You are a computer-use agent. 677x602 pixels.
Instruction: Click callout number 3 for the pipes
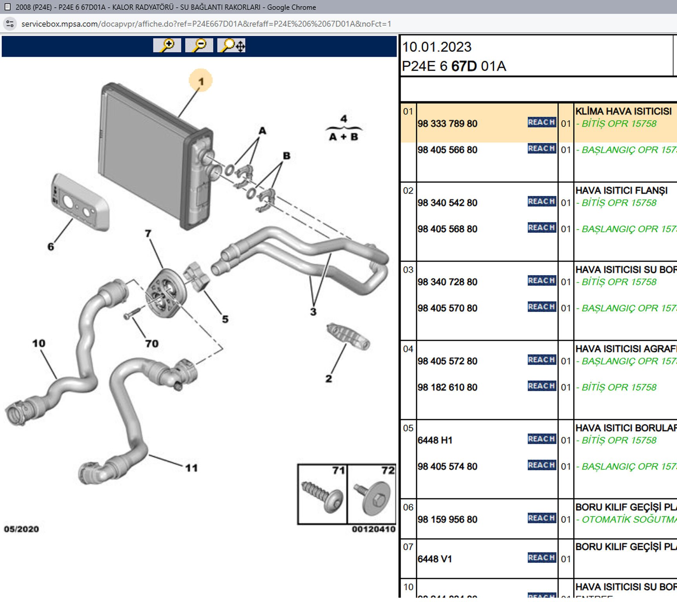click(x=313, y=312)
